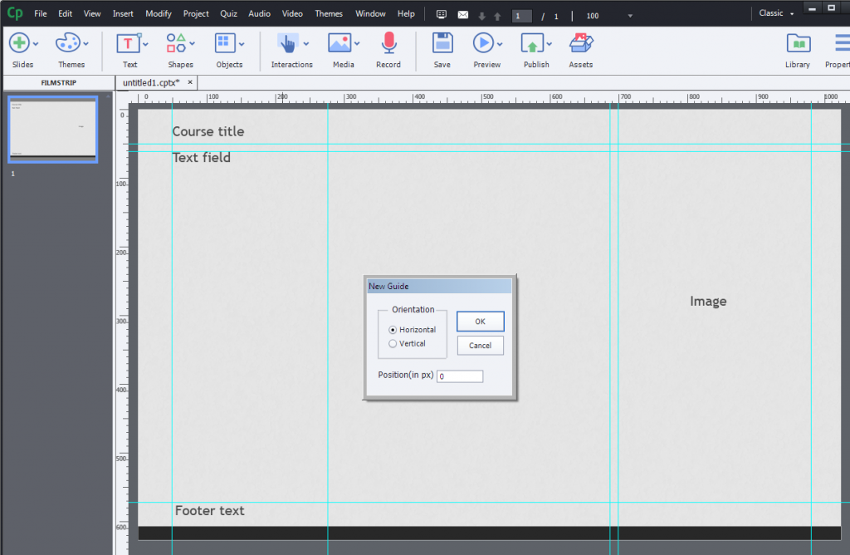Open the Interactions hand icon
The width and height of the screenshot is (850, 555).
click(x=287, y=43)
